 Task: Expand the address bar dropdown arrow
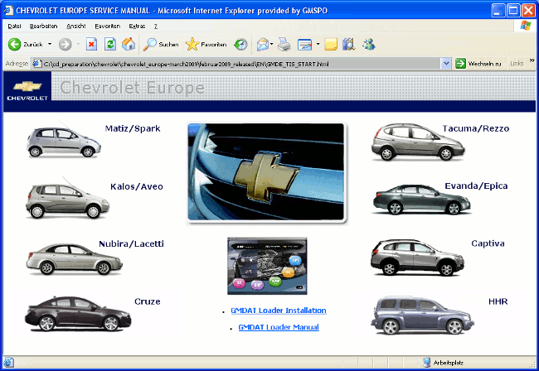tap(446, 64)
